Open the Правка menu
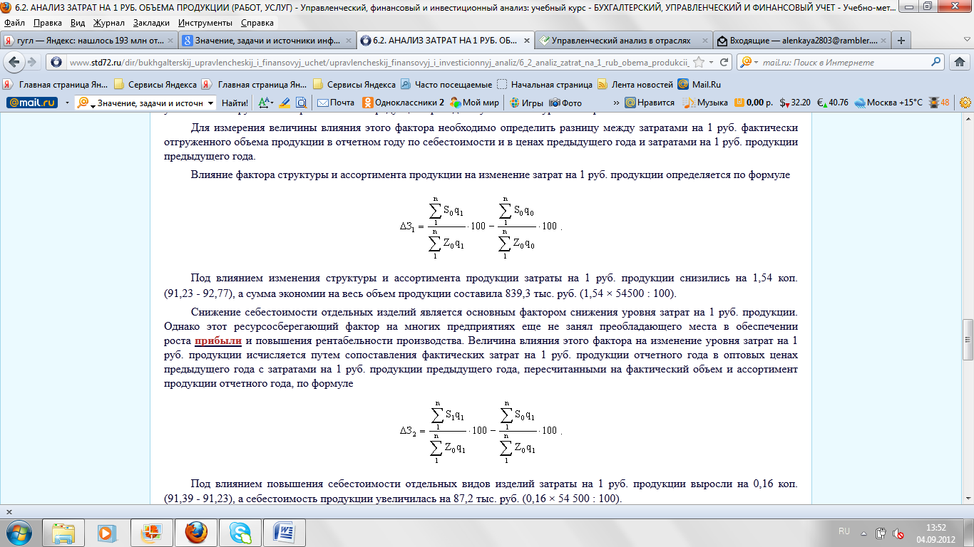Screen dimensions: 974x547 (x=48, y=22)
